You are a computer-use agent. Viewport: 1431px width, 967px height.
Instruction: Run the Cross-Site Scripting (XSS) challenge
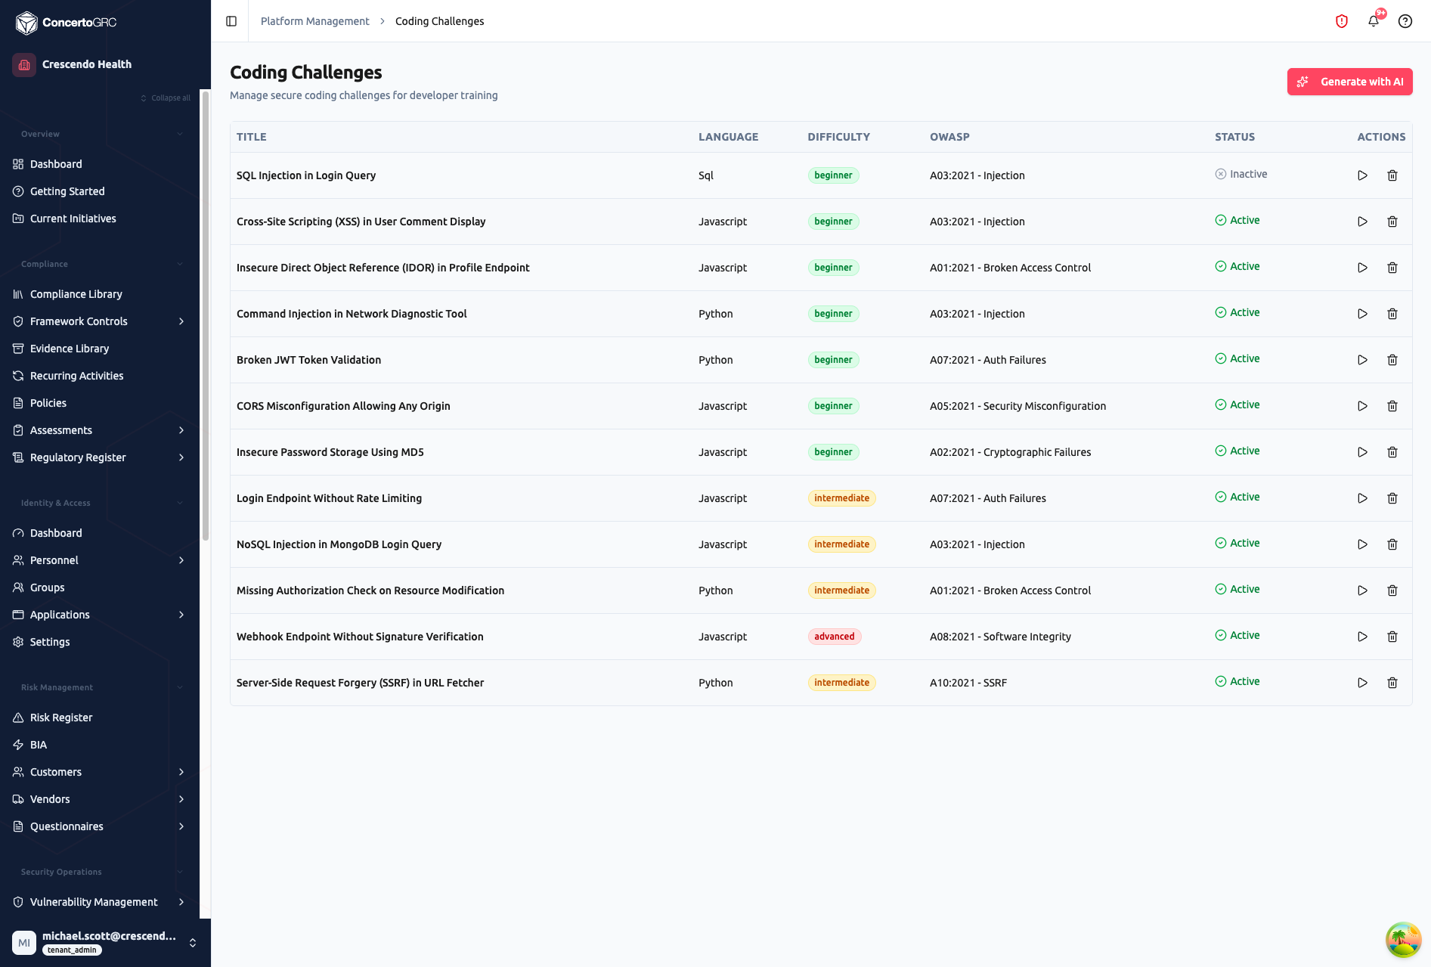click(x=1362, y=222)
